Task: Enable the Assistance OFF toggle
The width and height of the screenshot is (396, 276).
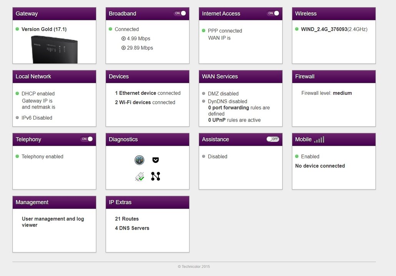Action: [273, 139]
